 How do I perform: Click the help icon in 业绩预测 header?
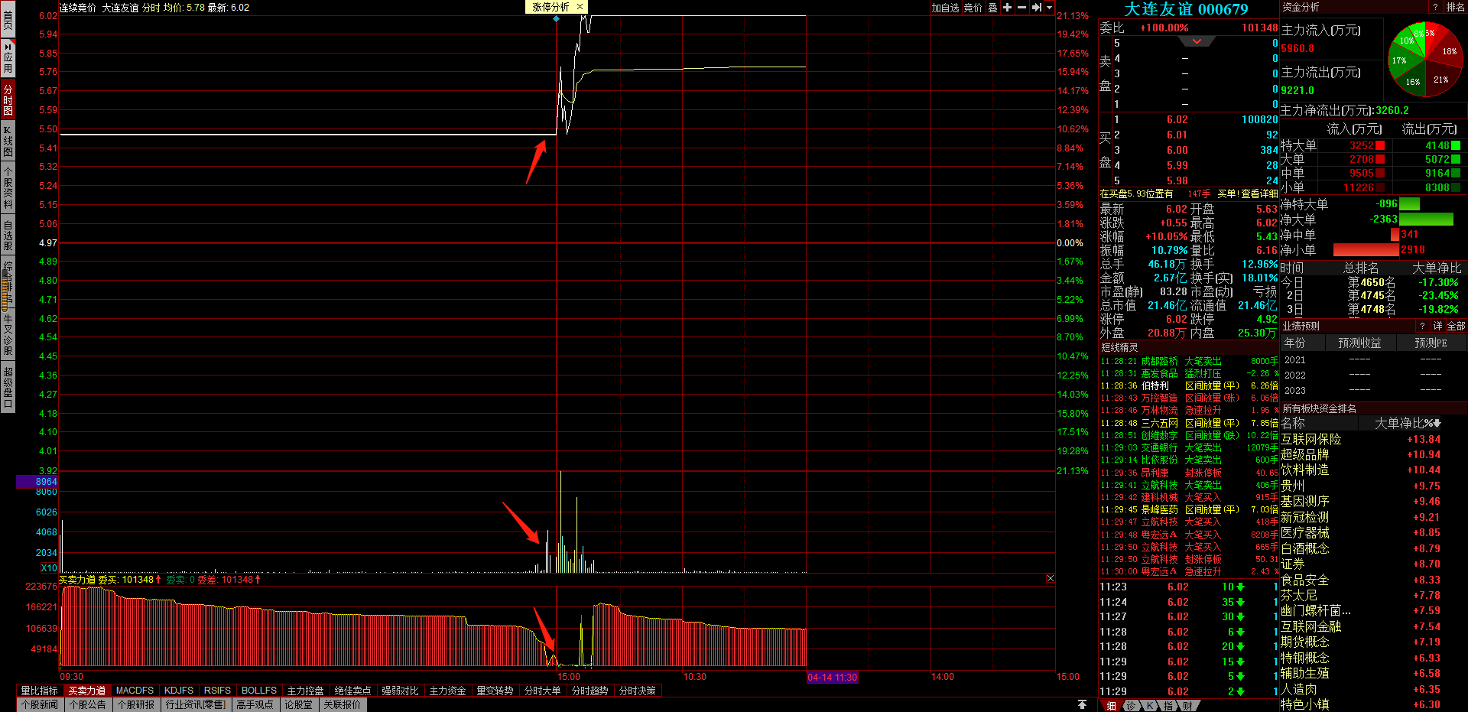[x=1422, y=326]
